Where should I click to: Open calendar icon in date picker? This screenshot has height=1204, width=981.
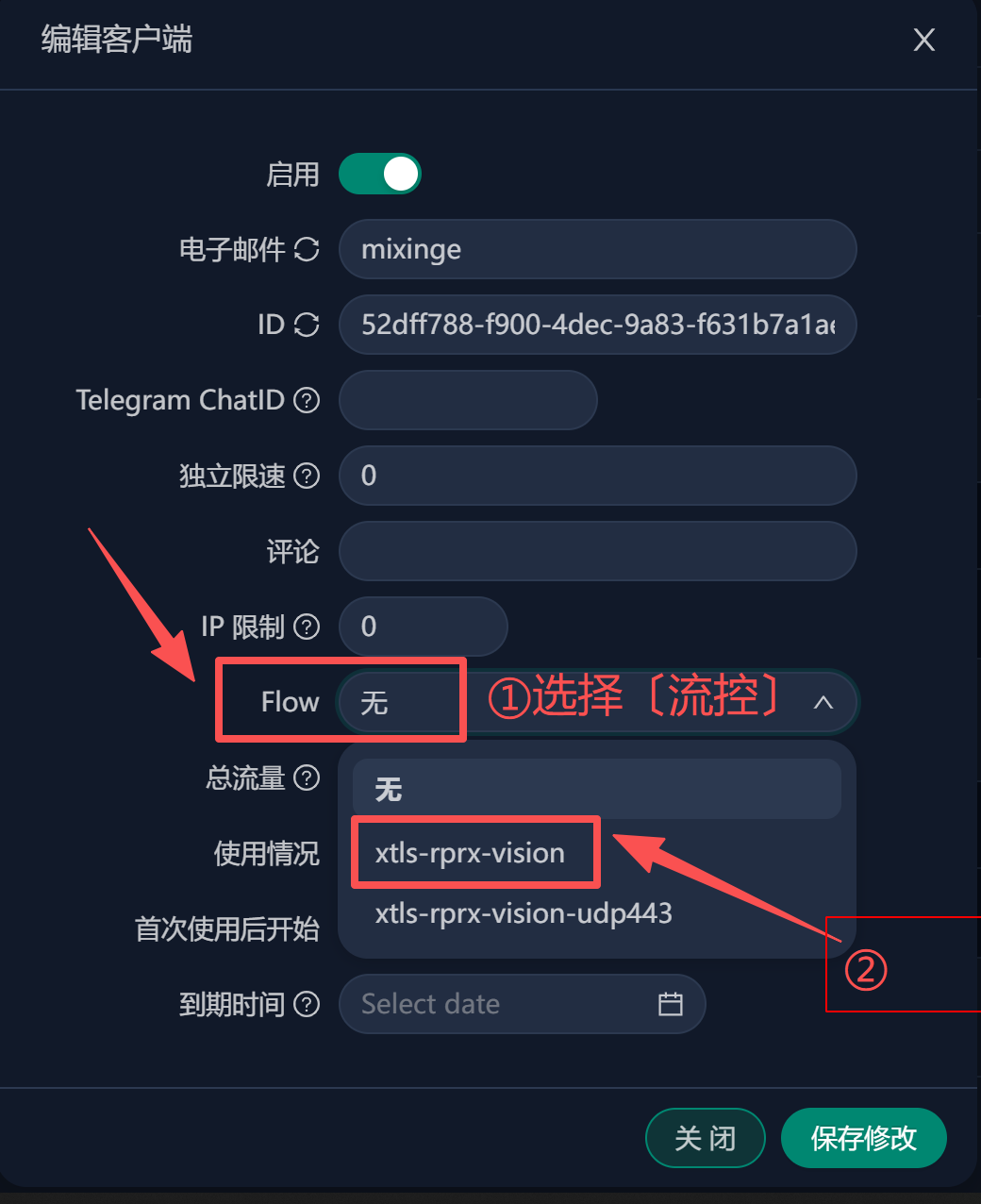click(671, 1004)
